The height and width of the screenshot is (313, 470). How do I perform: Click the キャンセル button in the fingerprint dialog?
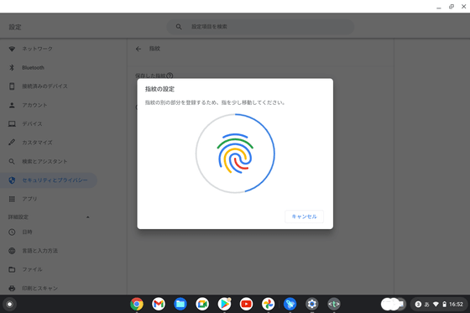click(x=304, y=216)
